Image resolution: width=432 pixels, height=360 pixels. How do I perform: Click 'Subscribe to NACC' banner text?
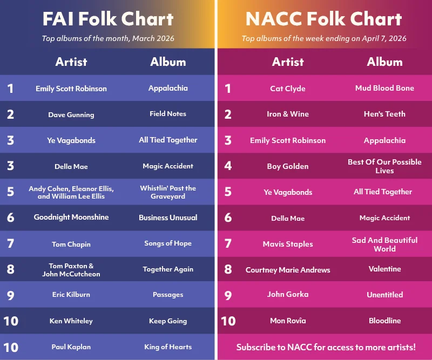[326, 347]
